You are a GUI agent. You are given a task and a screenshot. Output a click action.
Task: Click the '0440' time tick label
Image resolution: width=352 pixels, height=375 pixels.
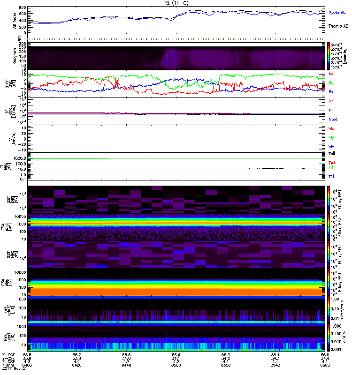[126, 365]
